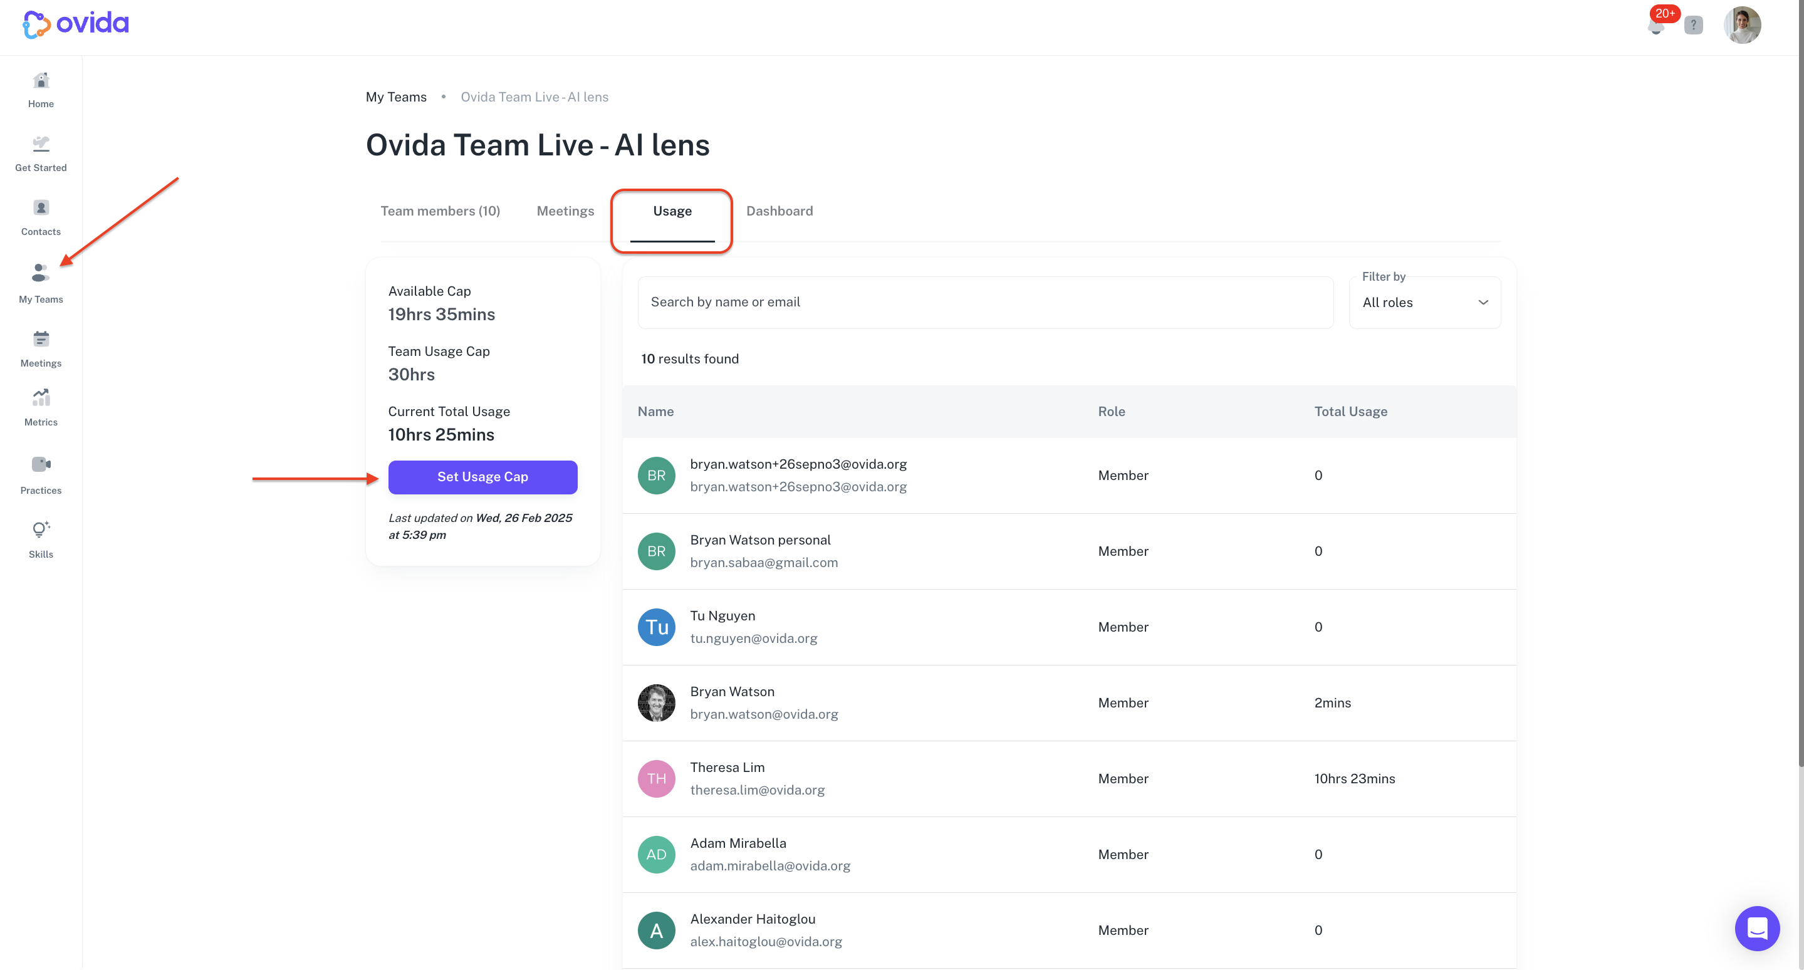Click the 19hrs 35mins Available Cap value

[x=441, y=315]
